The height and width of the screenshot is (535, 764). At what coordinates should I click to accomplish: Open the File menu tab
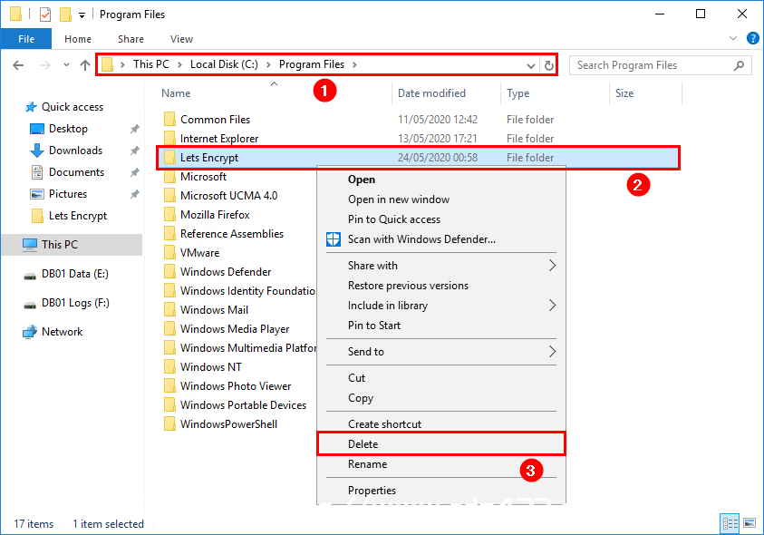(x=26, y=39)
